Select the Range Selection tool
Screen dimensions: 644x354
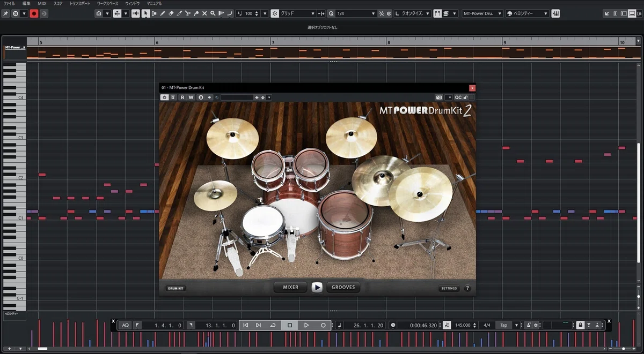tap(154, 13)
